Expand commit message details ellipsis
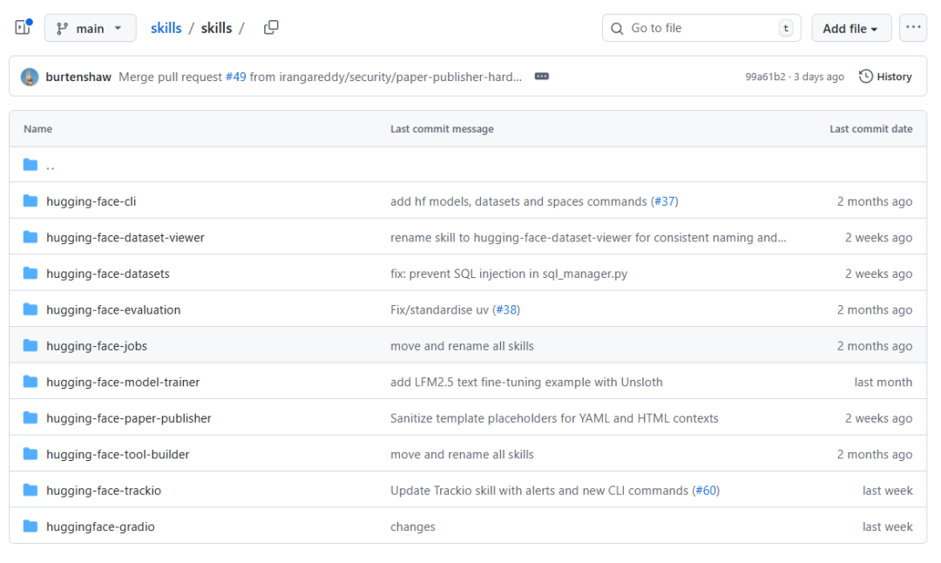This screenshot has height=563, width=941. coord(542,77)
